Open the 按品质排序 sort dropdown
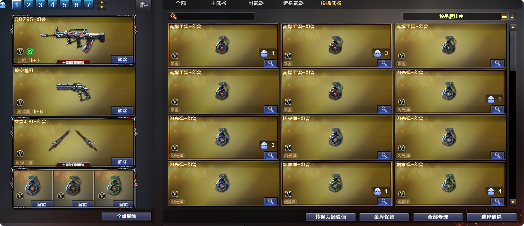 point(451,16)
